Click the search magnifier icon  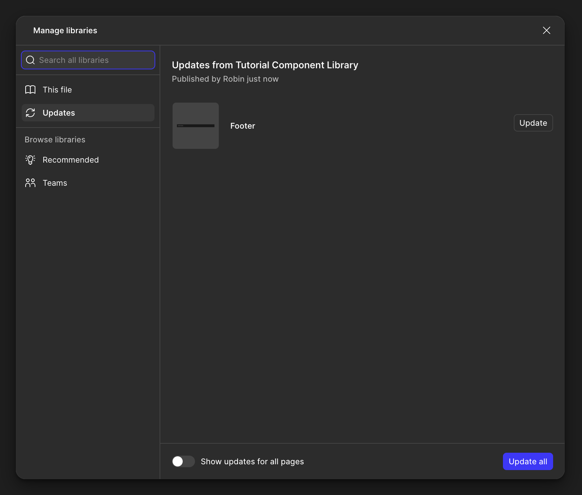pyautogui.click(x=30, y=60)
